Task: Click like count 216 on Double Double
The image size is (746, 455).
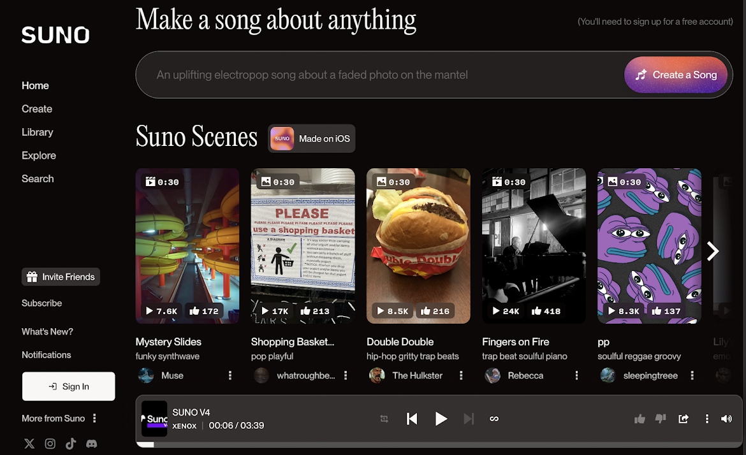Action: click(x=435, y=312)
